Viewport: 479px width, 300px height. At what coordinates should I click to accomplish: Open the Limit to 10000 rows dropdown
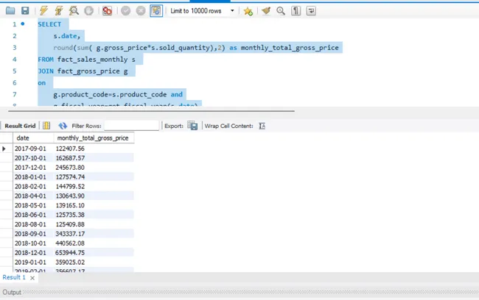coord(232,11)
